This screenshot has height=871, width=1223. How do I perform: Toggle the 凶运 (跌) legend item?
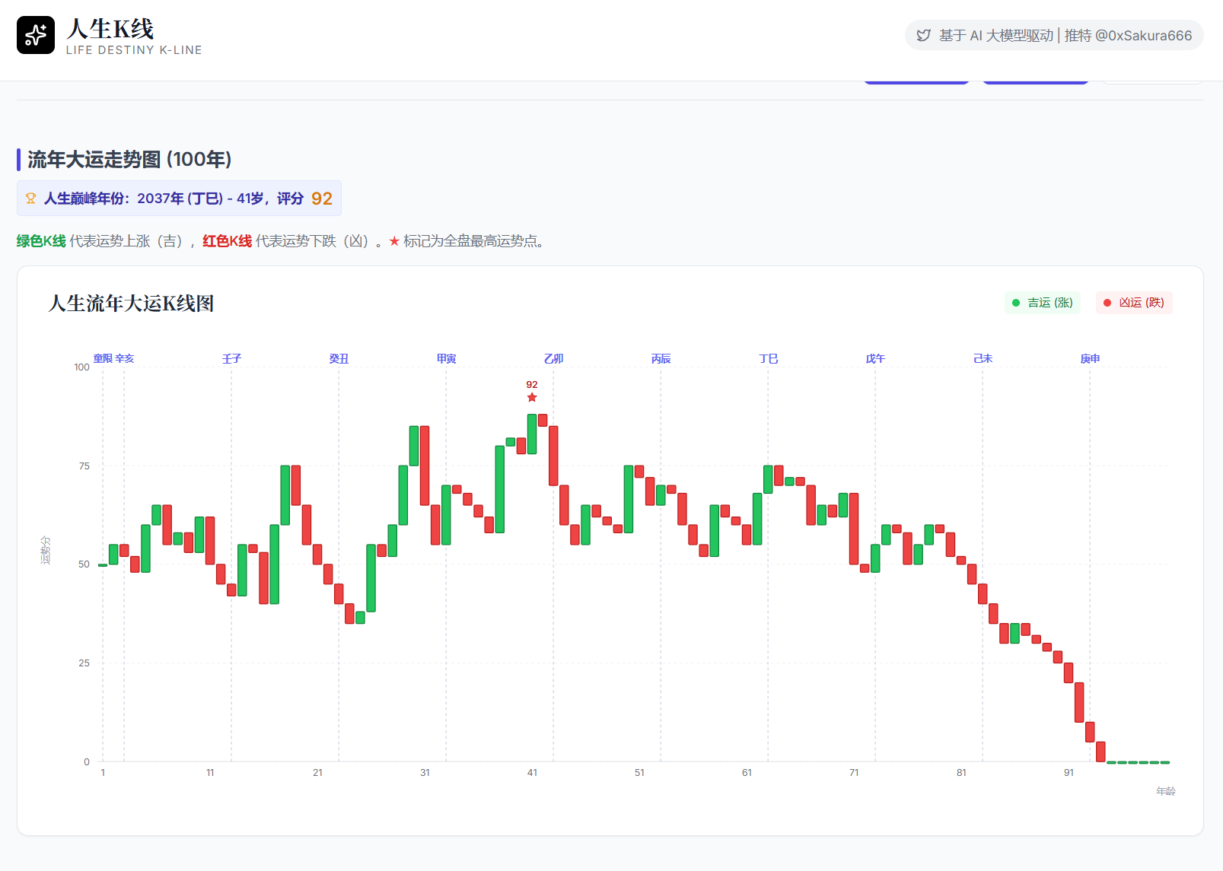tap(1134, 303)
